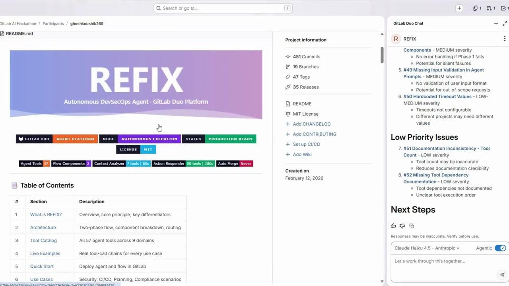The image size is (509, 286).
Task: Focus the Search or go to field
Action: [223, 8]
